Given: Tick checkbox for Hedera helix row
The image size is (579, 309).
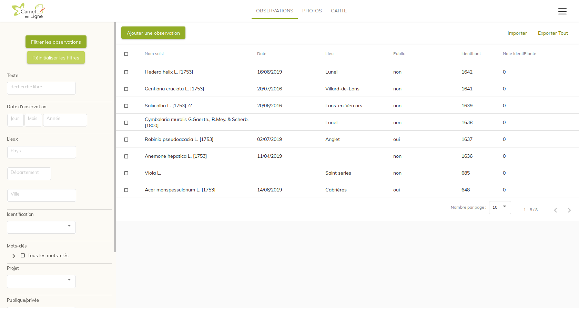Looking at the screenshot, I should coord(126,72).
